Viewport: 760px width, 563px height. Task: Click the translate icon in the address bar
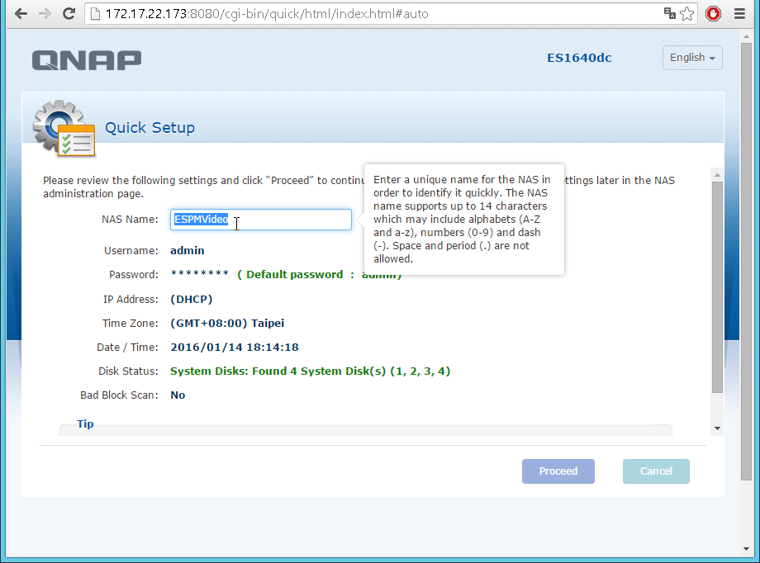tap(670, 14)
